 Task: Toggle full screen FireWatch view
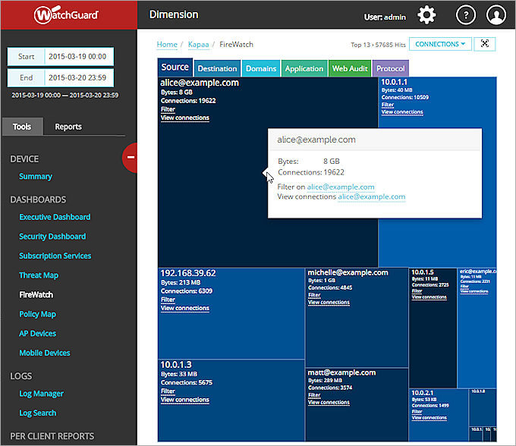coord(485,44)
